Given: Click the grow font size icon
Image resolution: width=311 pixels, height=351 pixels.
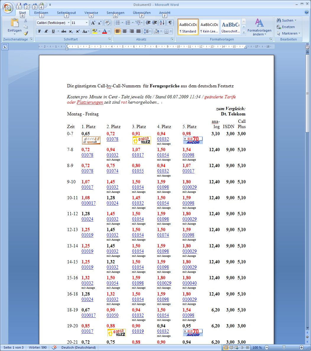Looking at the screenshot, I should [93, 23].
